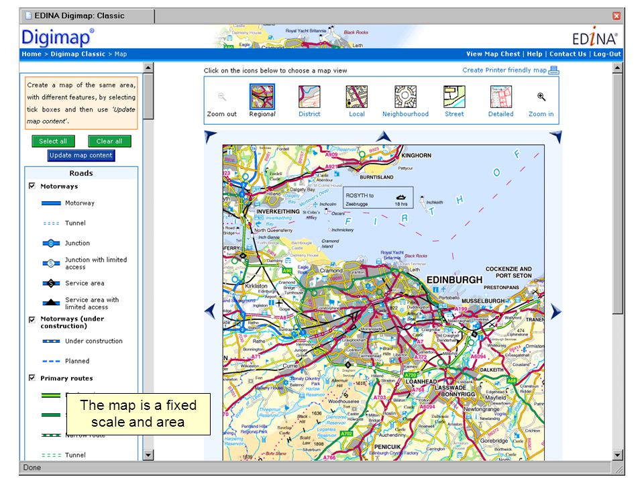Pan the map north-west with the corner arrow
The height and width of the screenshot is (483, 644).
coord(210,137)
